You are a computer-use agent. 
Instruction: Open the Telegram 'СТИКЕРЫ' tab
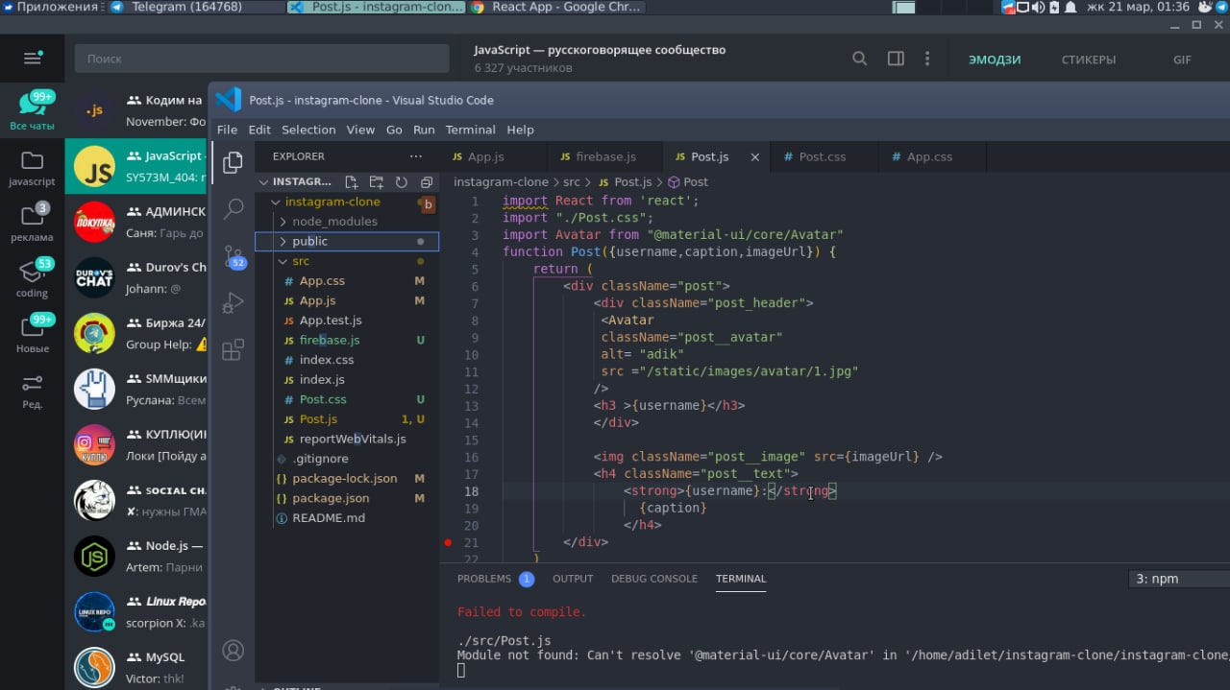1089,59
